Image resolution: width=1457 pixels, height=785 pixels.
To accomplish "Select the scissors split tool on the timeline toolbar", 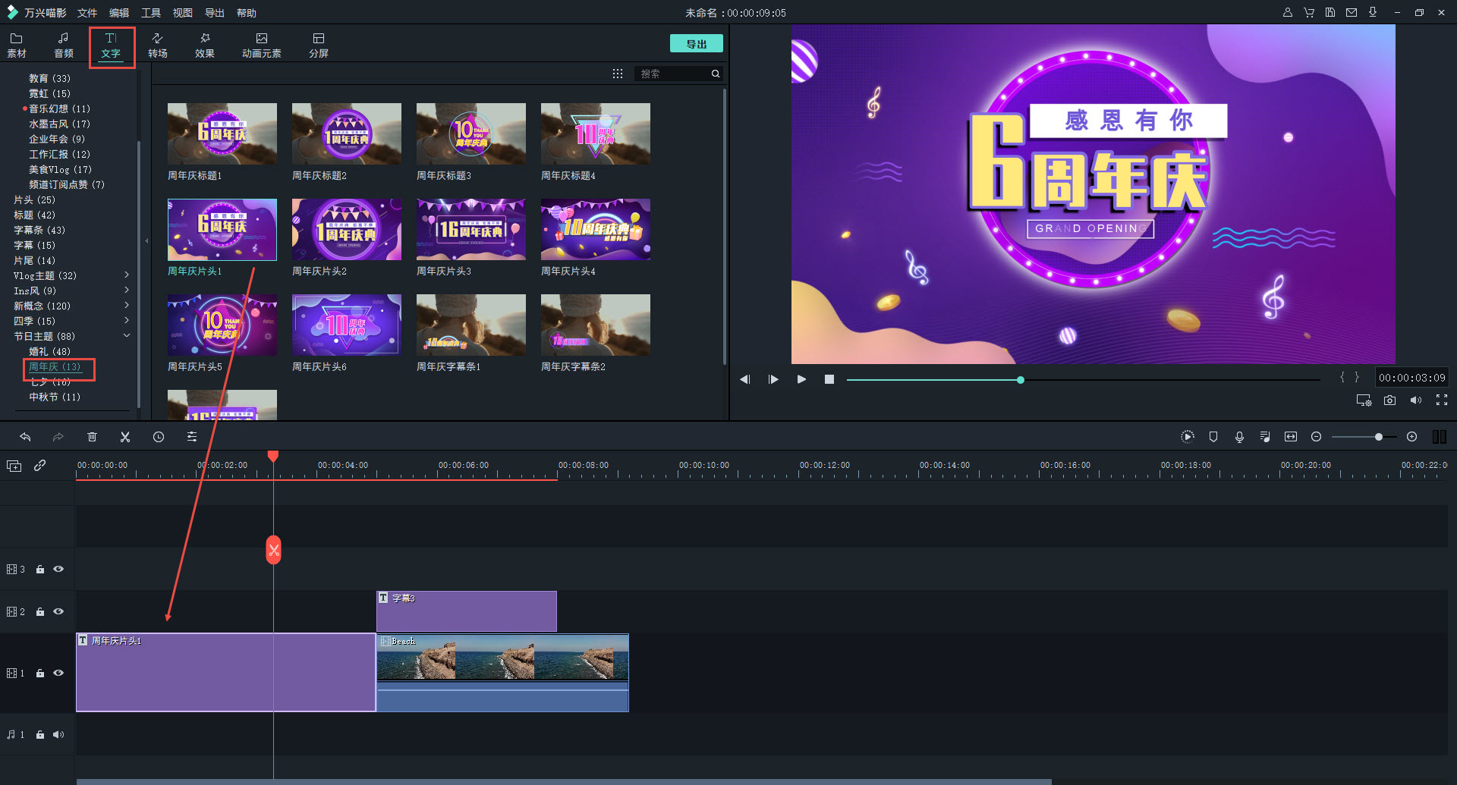I will (124, 437).
